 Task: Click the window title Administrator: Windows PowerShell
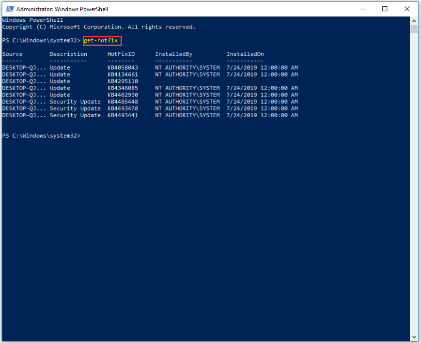[62, 9]
